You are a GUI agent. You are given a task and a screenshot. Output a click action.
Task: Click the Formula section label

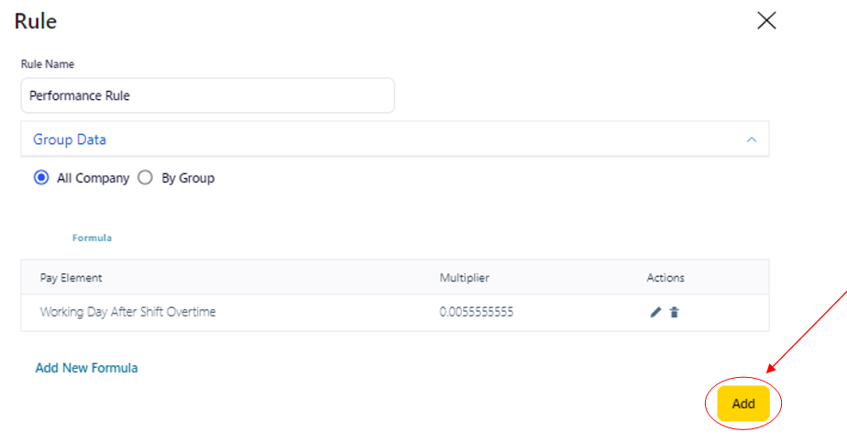click(92, 238)
